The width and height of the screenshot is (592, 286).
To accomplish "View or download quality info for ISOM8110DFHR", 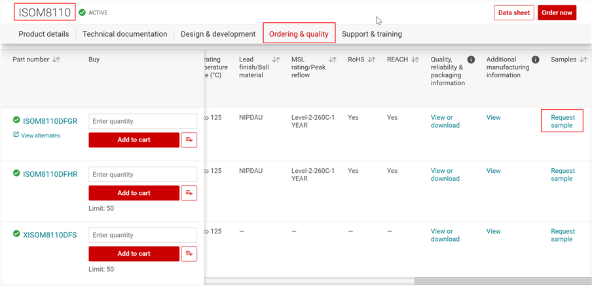I will coord(445,174).
